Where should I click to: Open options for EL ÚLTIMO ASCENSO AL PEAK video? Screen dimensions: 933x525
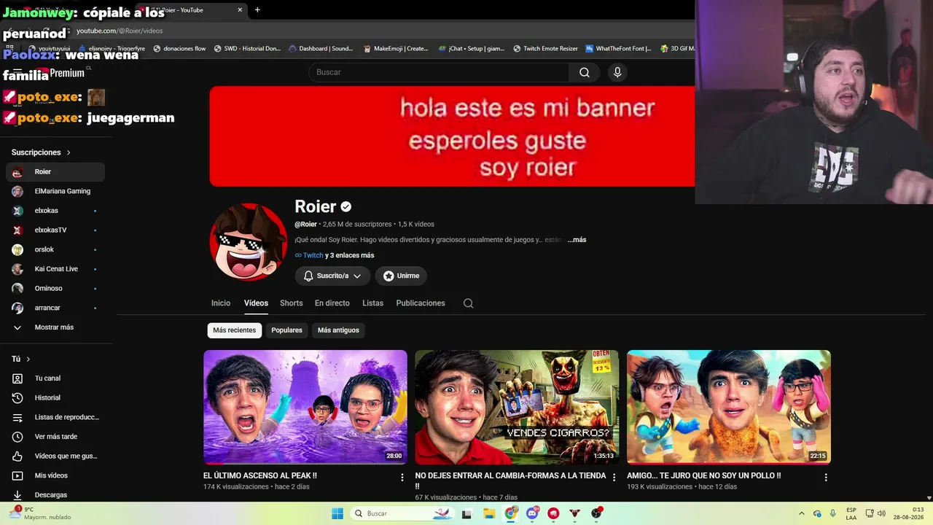(x=402, y=477)
